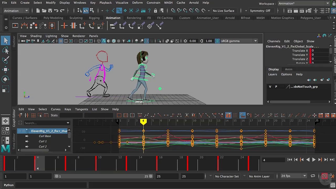Click the Anim tab in layer editor

[288, 69]
